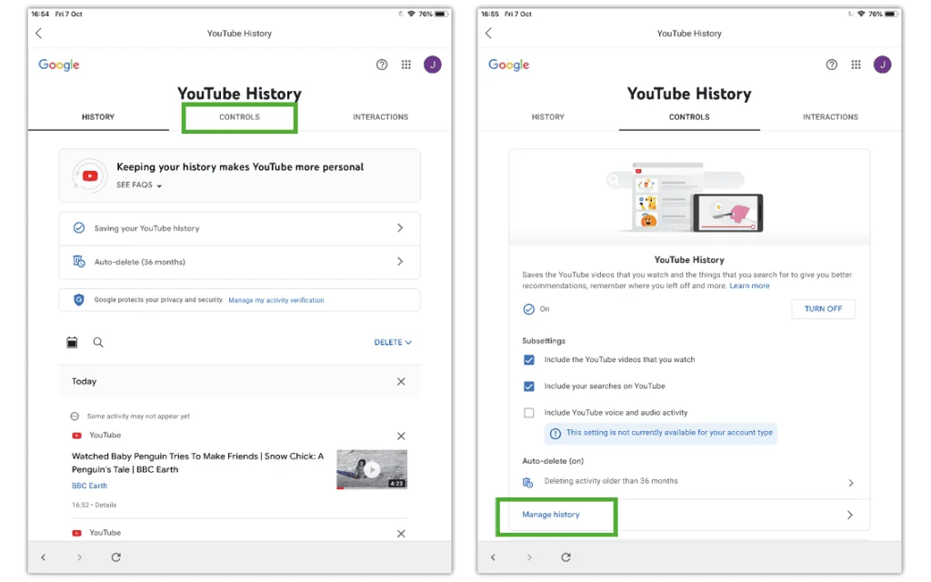Viewport: 931px width, 582px height.
Task: Click the auto-delete icon on the left screen
Action: coord(78,261)
